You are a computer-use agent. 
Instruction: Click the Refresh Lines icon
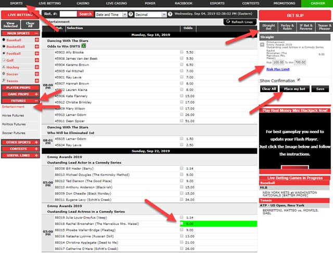tap(228, 21)
